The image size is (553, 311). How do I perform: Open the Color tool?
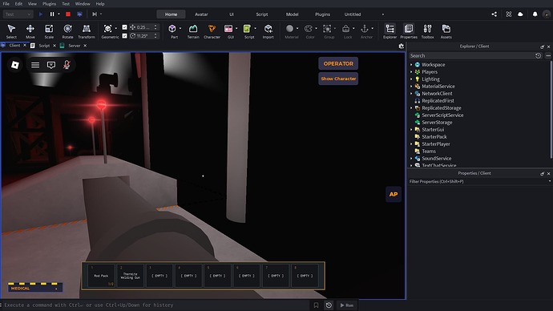[x=309, y=31]
